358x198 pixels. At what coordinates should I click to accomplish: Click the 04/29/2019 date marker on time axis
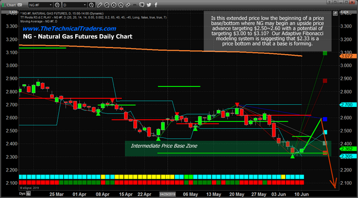pyautogui.click(x=167, y=194)
